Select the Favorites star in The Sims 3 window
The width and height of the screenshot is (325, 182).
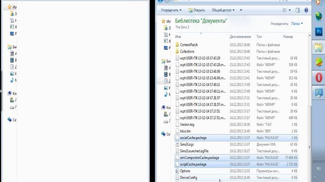164,21
